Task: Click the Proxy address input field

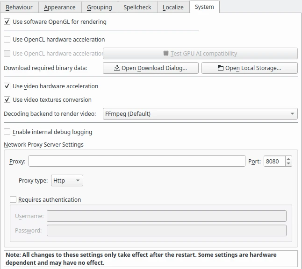Action: 137,162
